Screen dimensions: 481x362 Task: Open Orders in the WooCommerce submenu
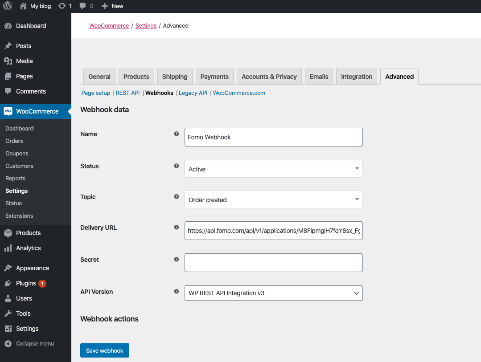click(14, 141)
